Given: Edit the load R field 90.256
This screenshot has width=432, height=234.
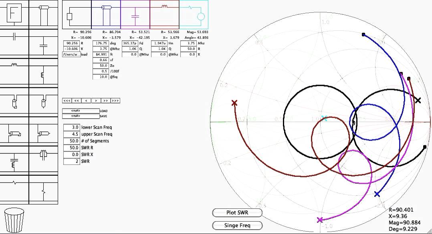Looking at the screenshot, I should click(x=72, y=43).
